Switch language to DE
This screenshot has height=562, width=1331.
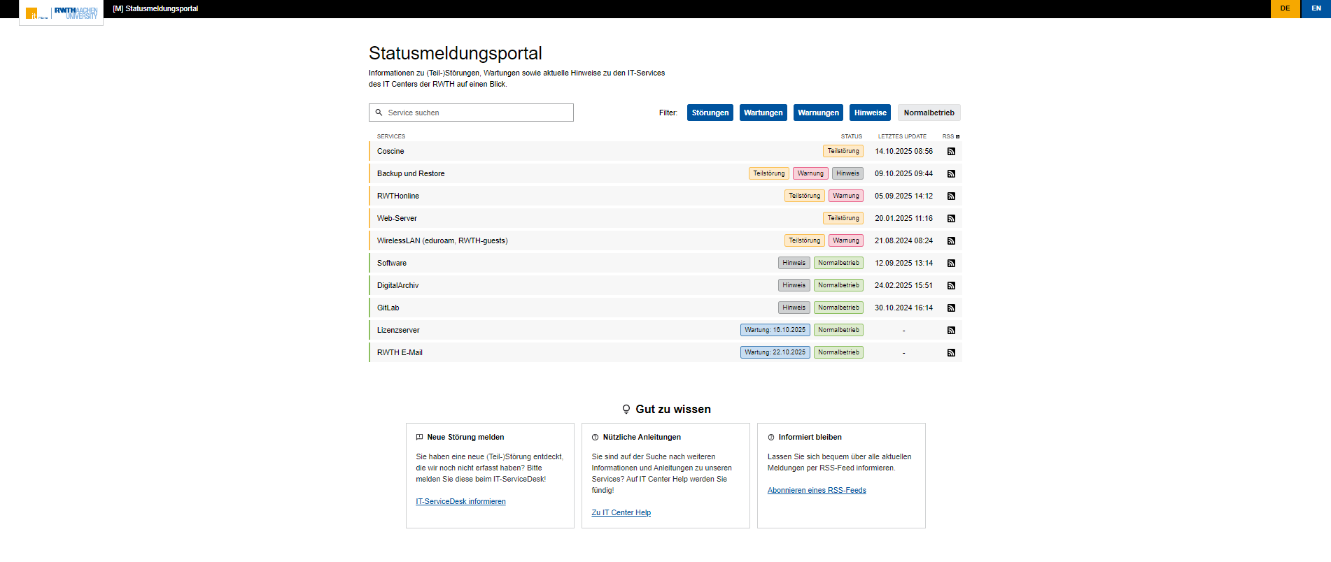(1285, 8)
